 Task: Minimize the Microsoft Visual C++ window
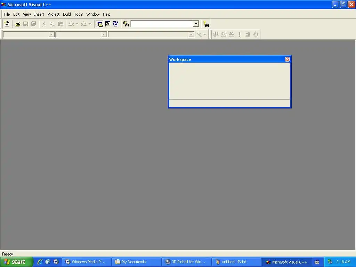coord(335,4)
